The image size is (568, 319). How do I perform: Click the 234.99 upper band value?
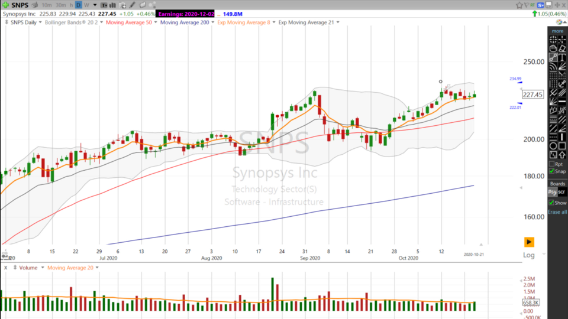(515, 79)
